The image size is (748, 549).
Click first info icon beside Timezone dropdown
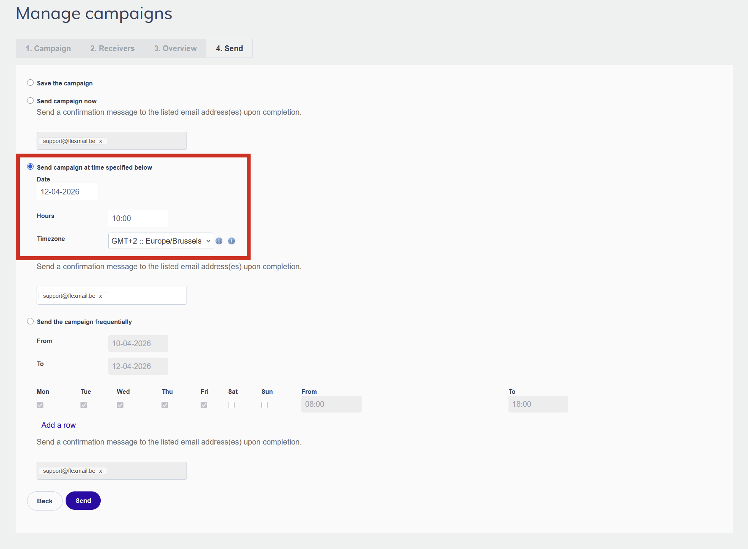pos(219,241)
